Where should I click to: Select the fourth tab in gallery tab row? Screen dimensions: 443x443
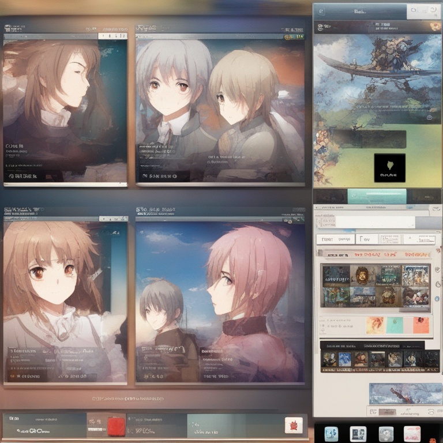coord(420,239)
